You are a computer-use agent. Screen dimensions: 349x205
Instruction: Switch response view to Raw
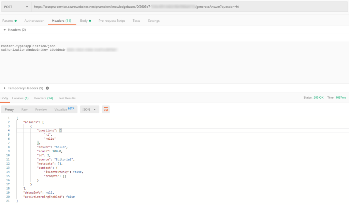[x=25, y=109]
